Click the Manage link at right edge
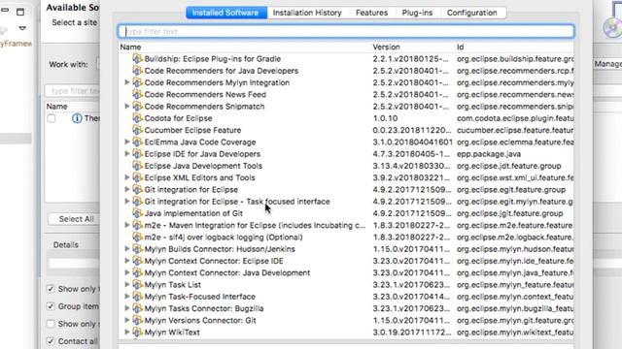Image resolution: width=622 pixels, height=349 pixels. click(x=607, y=64)
